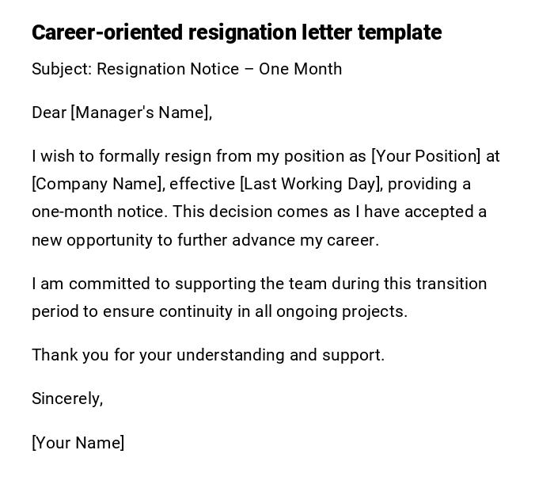
Task: Click the word "Sincerely,"
Action: pos(67,399)
